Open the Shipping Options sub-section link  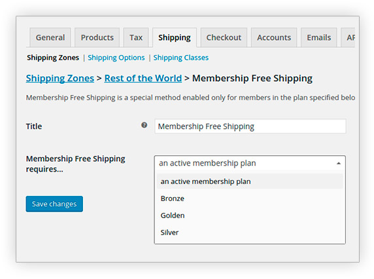click(116, 58)
